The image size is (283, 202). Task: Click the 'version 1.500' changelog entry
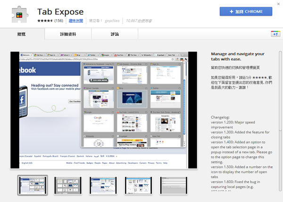242,172
